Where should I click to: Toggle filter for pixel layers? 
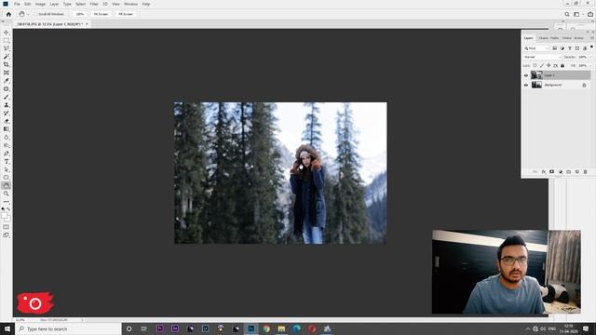tap(555, 48)
